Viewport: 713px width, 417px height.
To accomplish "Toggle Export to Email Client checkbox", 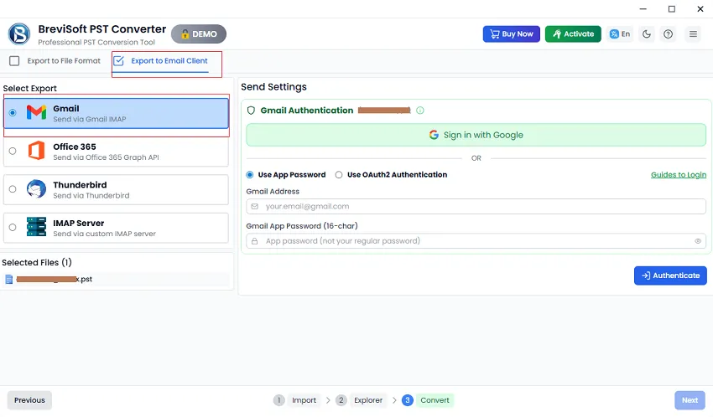I will pyautogui.click(x=118, y=61).
